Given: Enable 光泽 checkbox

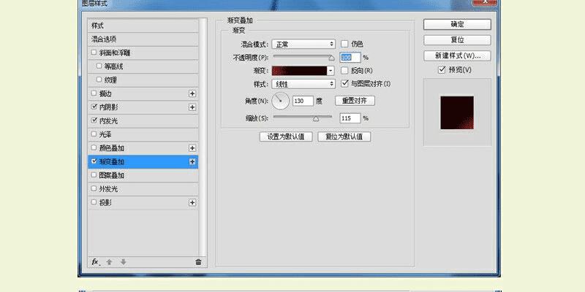Looking at the screenshot, I should (x=94, y=134).
